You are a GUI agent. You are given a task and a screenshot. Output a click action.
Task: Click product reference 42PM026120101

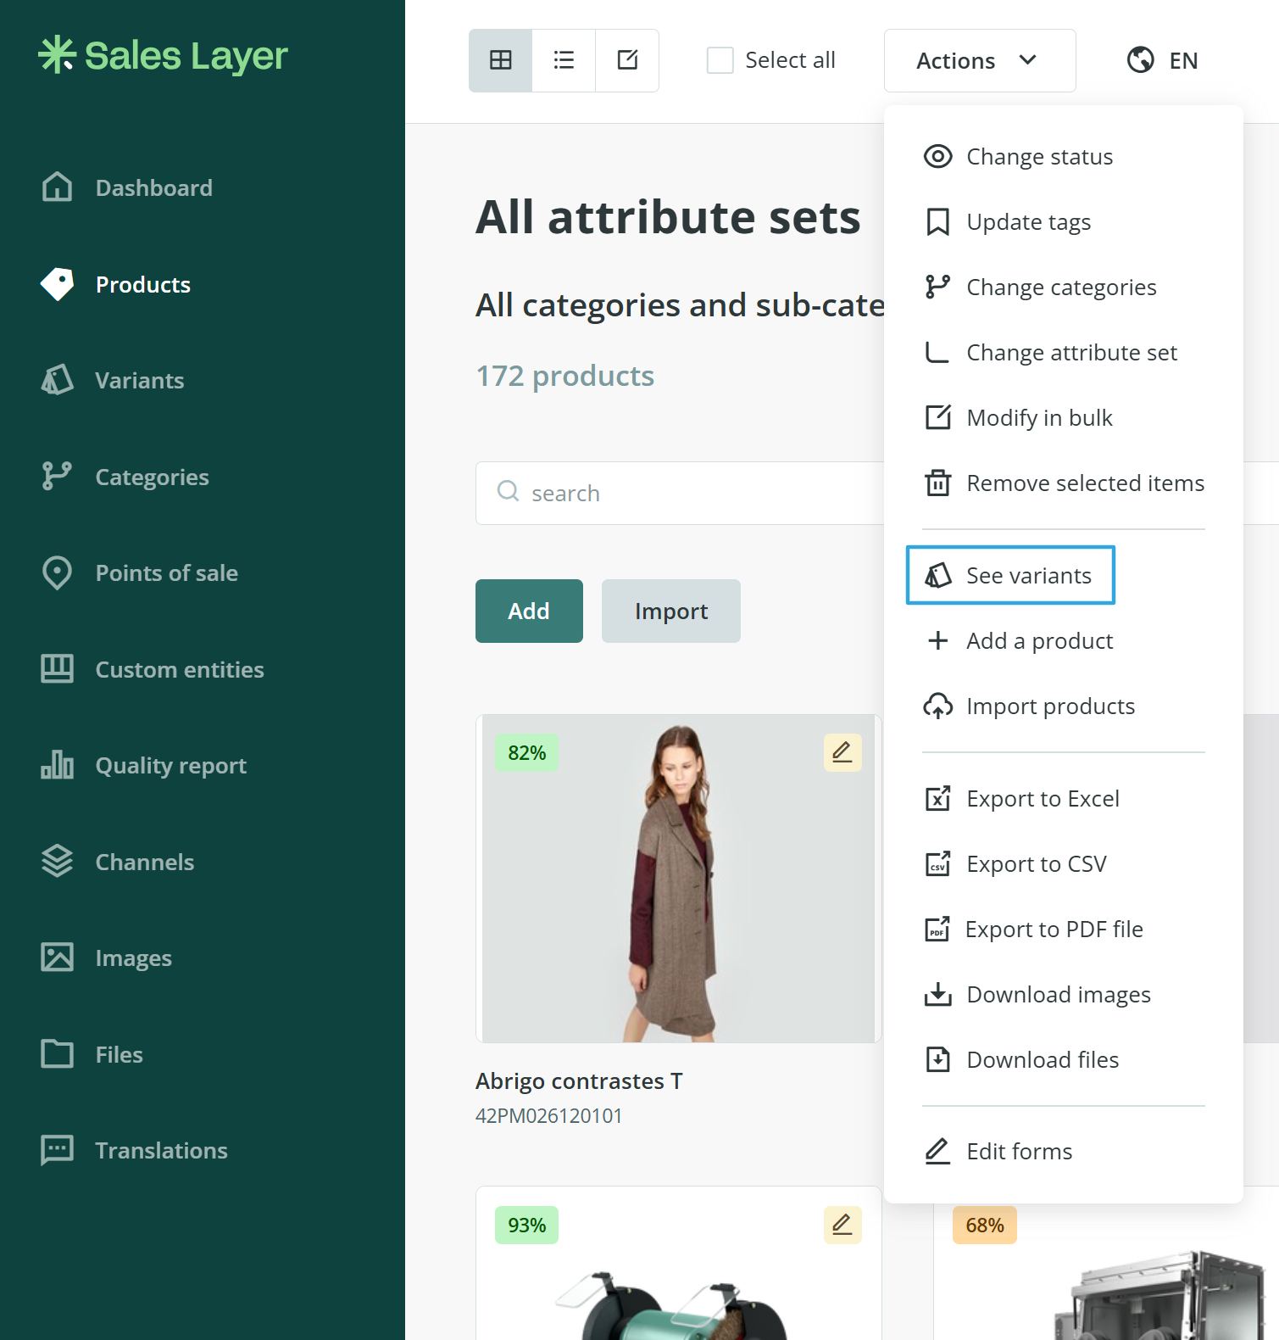[x=548, y=1115]
